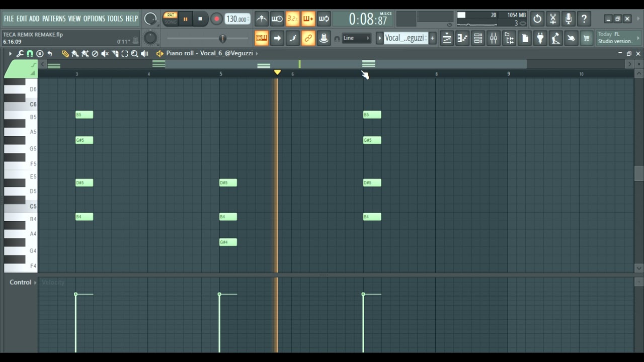Click the main volume knob

(x=150, y=19)
